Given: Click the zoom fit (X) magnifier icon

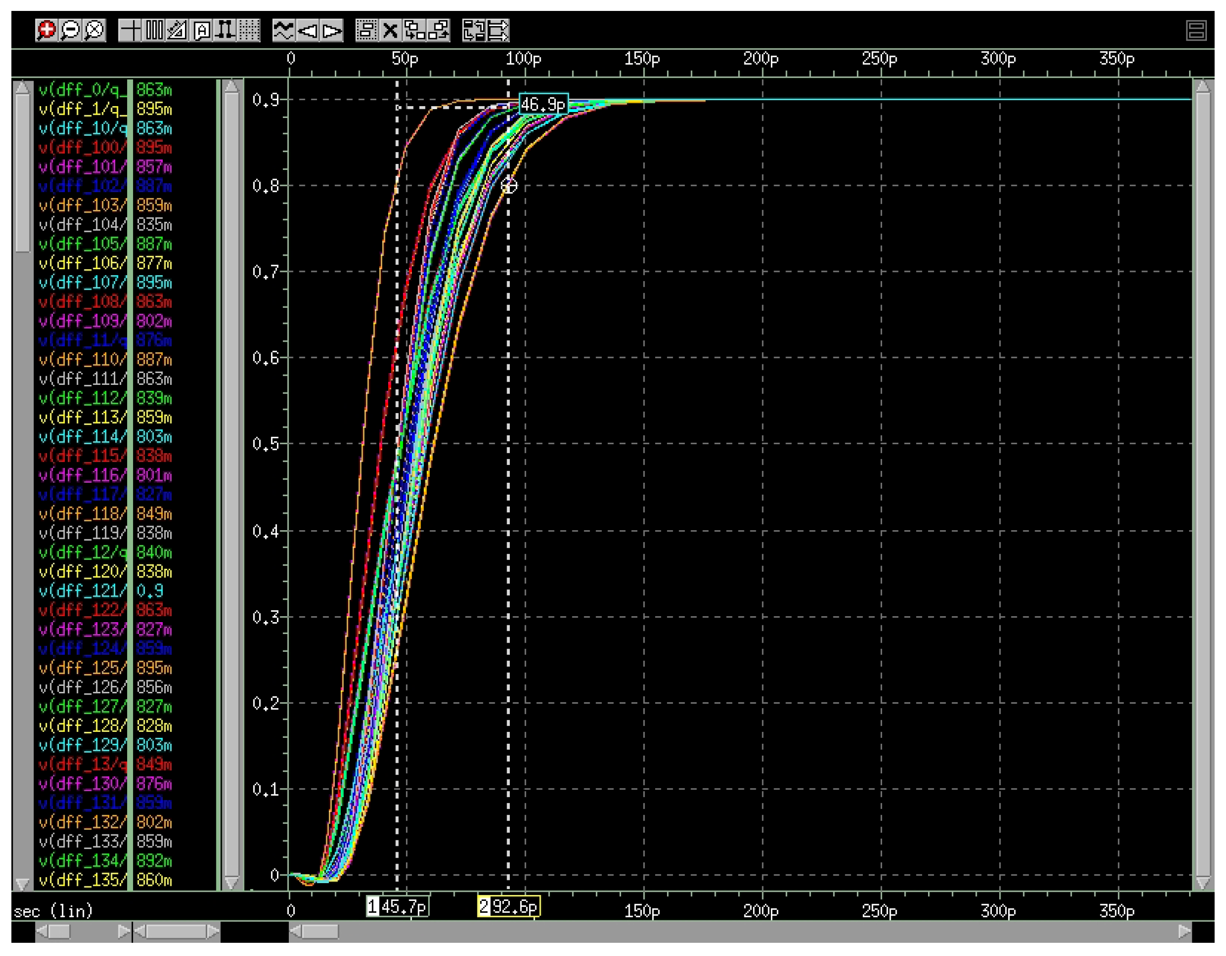Looking at the screenshot, I should pyautogui.click(x=95, y=30).
